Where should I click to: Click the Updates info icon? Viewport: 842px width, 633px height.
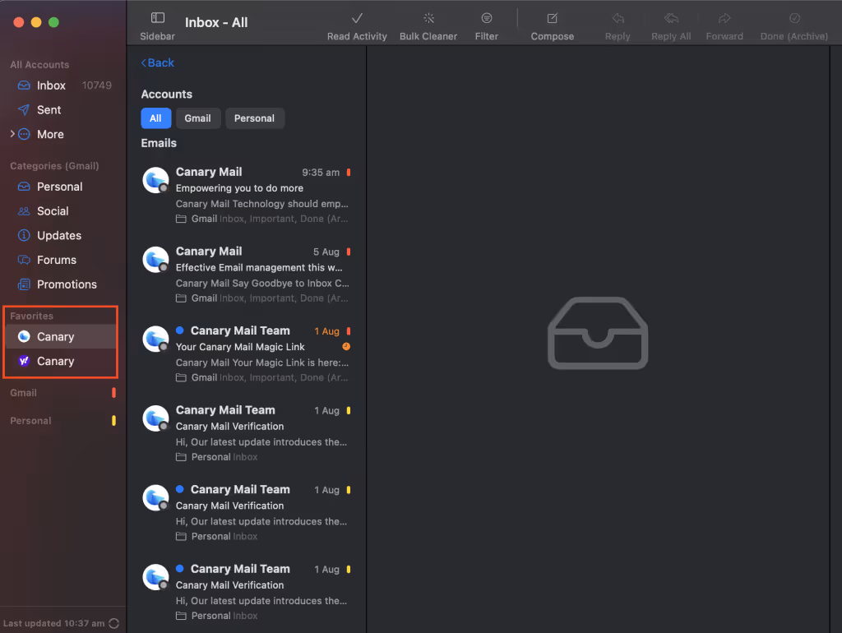(x=24, y=235)
